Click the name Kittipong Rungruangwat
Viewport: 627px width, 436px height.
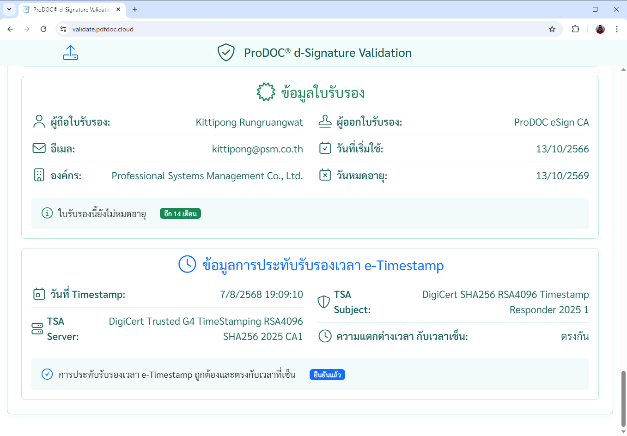pyautogui.click(x=250, y=122)
